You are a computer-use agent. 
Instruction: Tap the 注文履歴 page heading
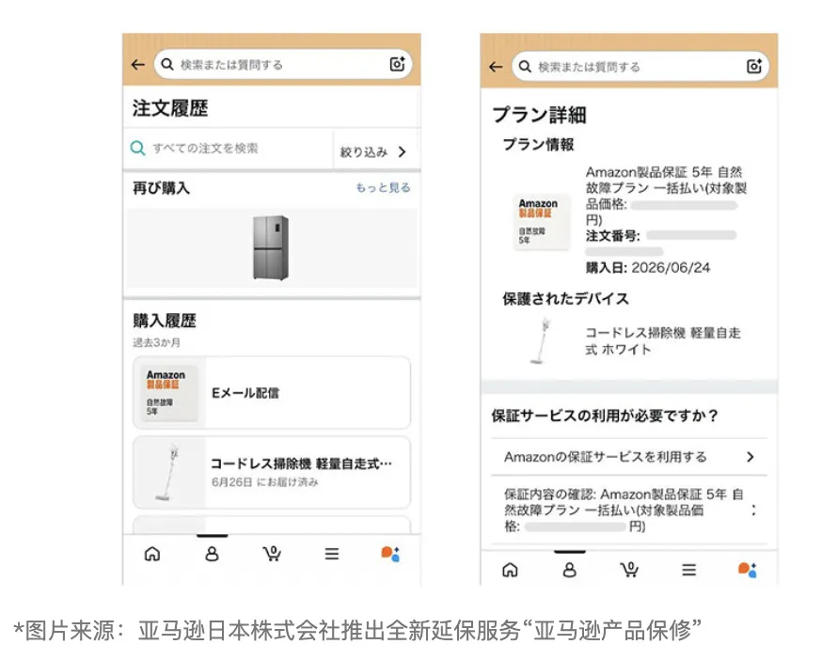(x=170, y=108)
